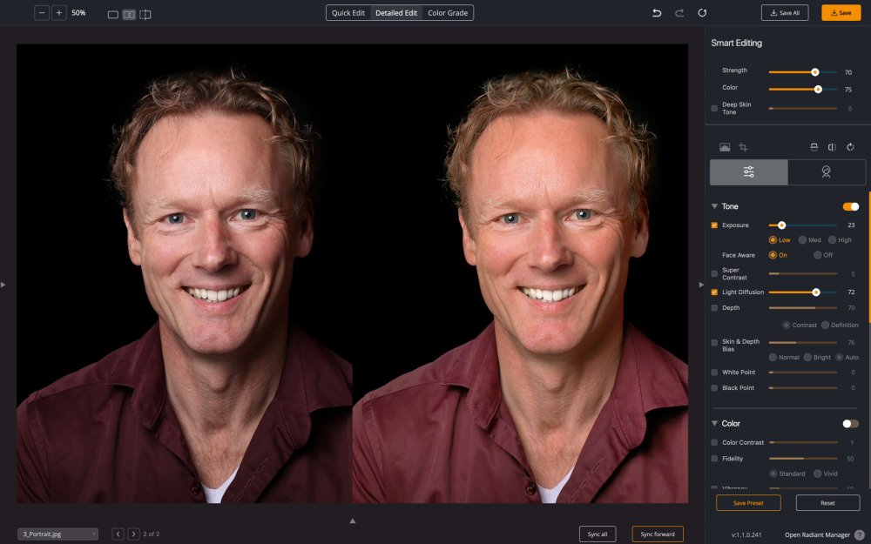Select split divider compare view
Viewport: 871px width, 544px height.
point(145,15)
